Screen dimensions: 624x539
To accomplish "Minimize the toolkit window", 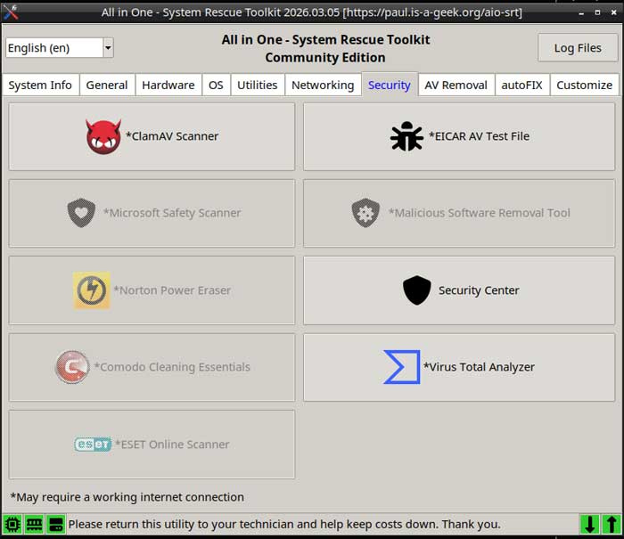I will (x=581, y=12).
